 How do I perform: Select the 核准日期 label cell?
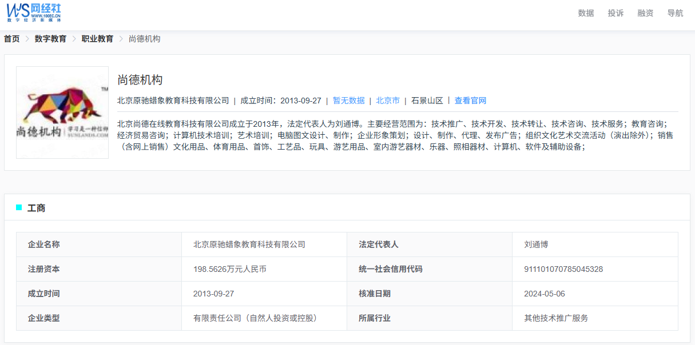tap(430, 294)
